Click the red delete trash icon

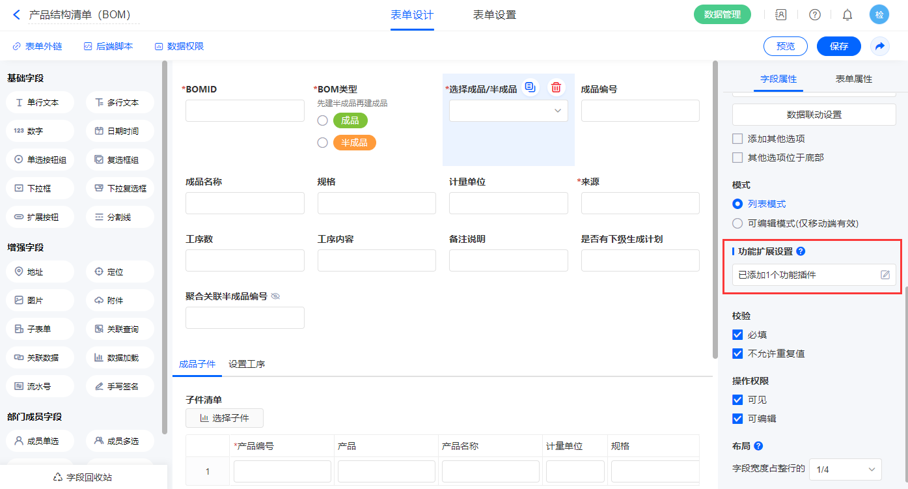pyautogui.click(x=556, y=88)
